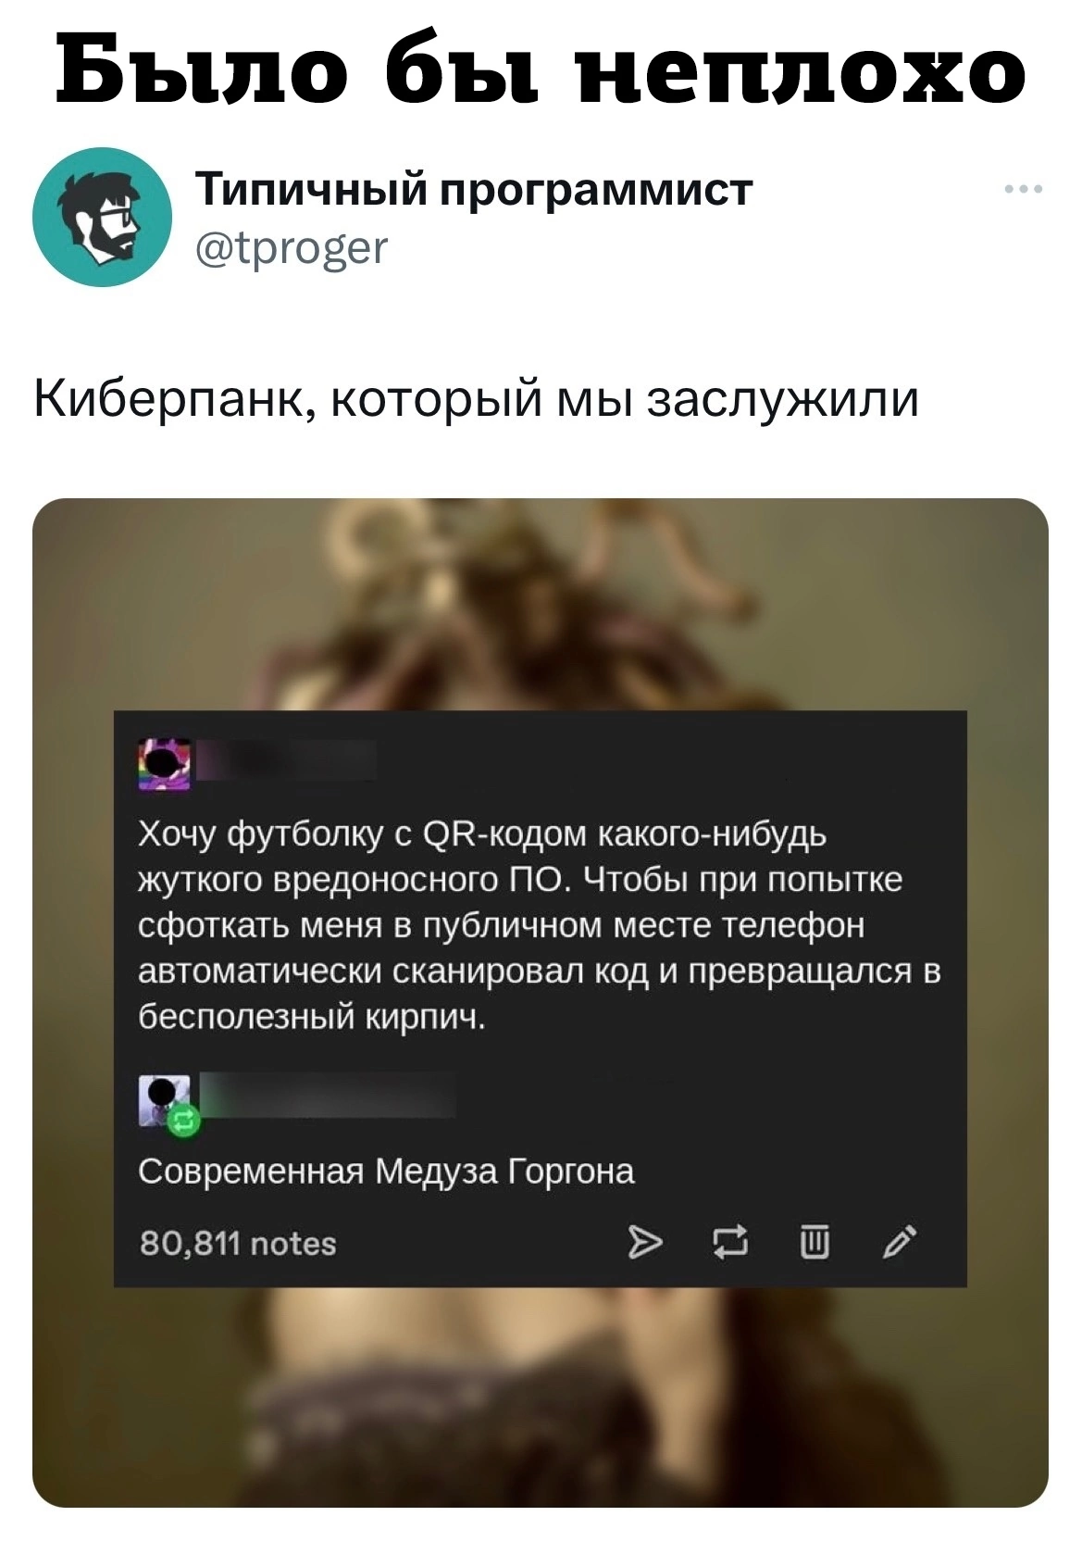Click the phrase бесполезный кирпич in the post
This screenshot has width=1082, height=1554.
312,1018
